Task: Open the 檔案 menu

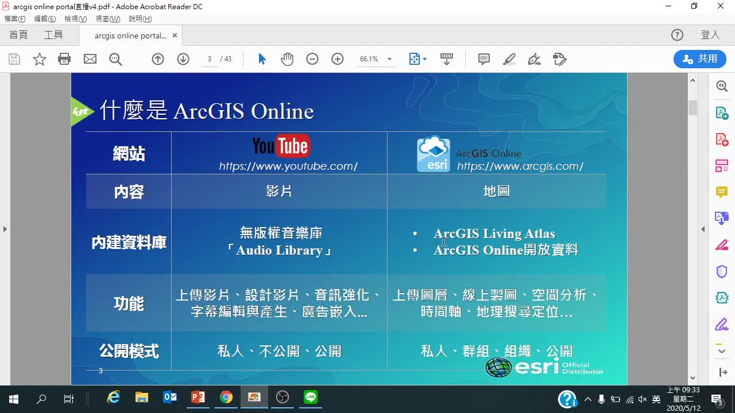Action: [15, 19]
